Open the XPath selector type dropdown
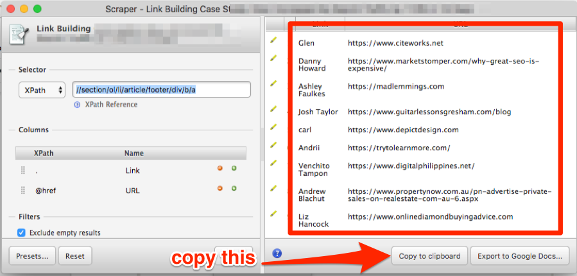577x276 pixels. coord(42,90)
